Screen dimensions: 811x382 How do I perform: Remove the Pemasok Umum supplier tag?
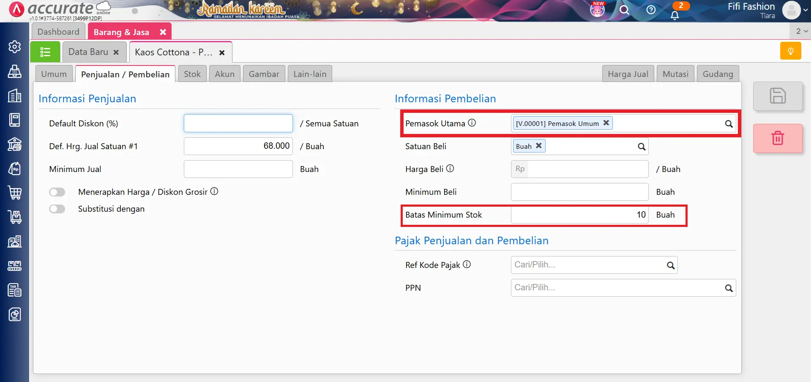click(x=606, y=123)
